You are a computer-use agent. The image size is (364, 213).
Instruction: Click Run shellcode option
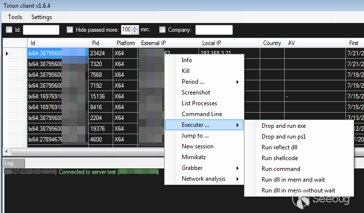pyautogui.click(x=280, y=158)
